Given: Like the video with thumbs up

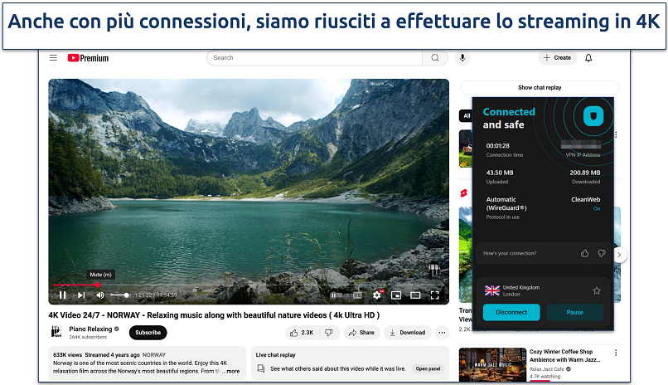Looking at the screenshot, I should pos(299,333).
